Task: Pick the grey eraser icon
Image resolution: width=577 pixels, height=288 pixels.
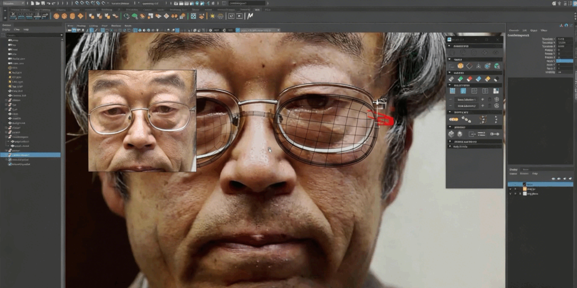Action: pos(451,79)
